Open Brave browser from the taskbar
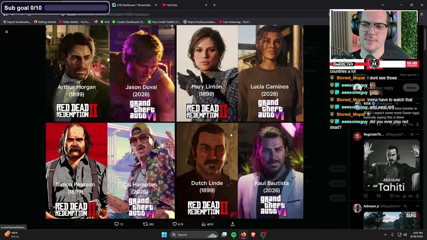 [x=253, y=235]
